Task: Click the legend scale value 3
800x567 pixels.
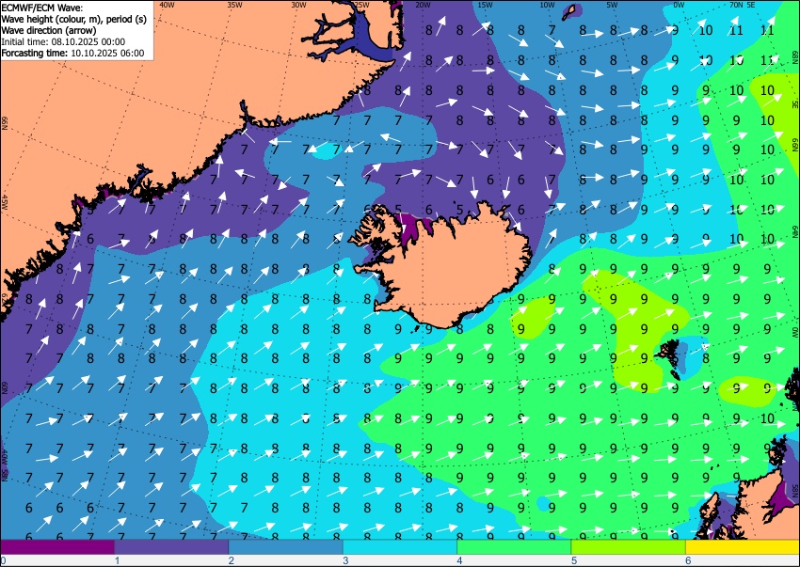Action: click(346, 560)
